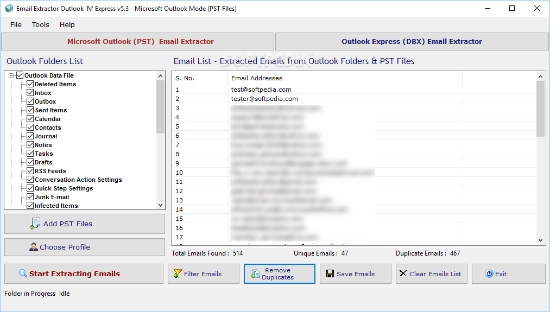Click the Remove Duplicates button
Viewport: 550px width, 312px height.
[x=280, y=274]
